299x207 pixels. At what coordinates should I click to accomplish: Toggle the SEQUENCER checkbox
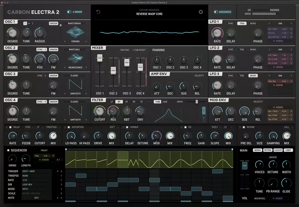click(8, 150)
